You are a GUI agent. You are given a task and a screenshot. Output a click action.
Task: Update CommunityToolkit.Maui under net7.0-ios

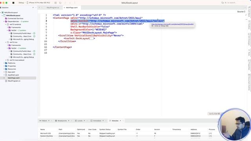click(34, 51)
